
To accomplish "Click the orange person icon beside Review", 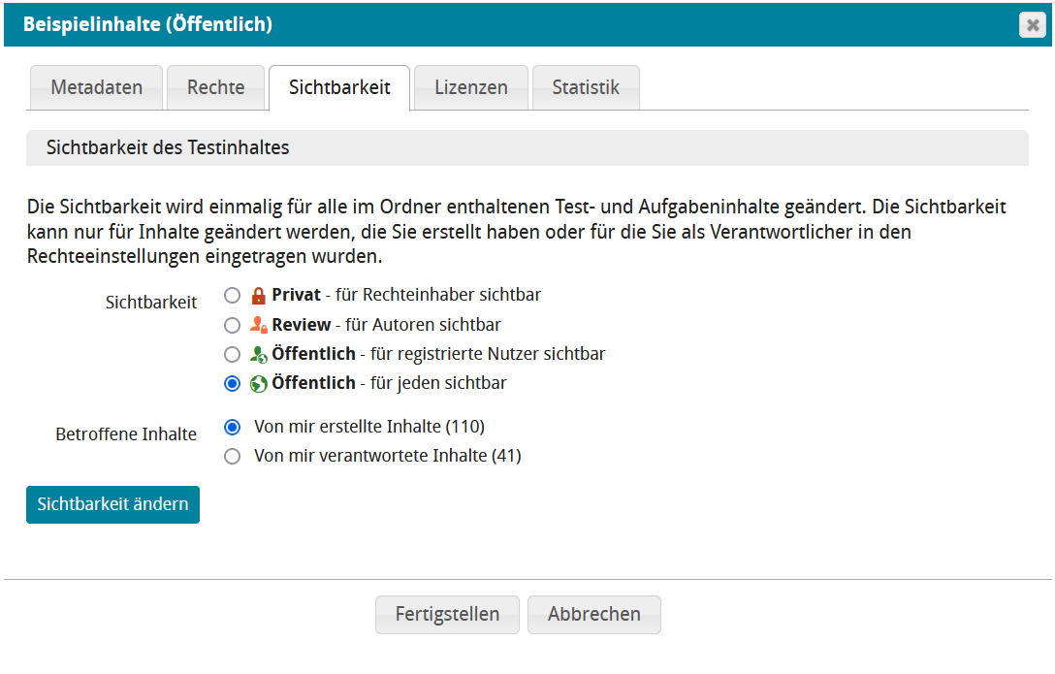I will 258,325.
